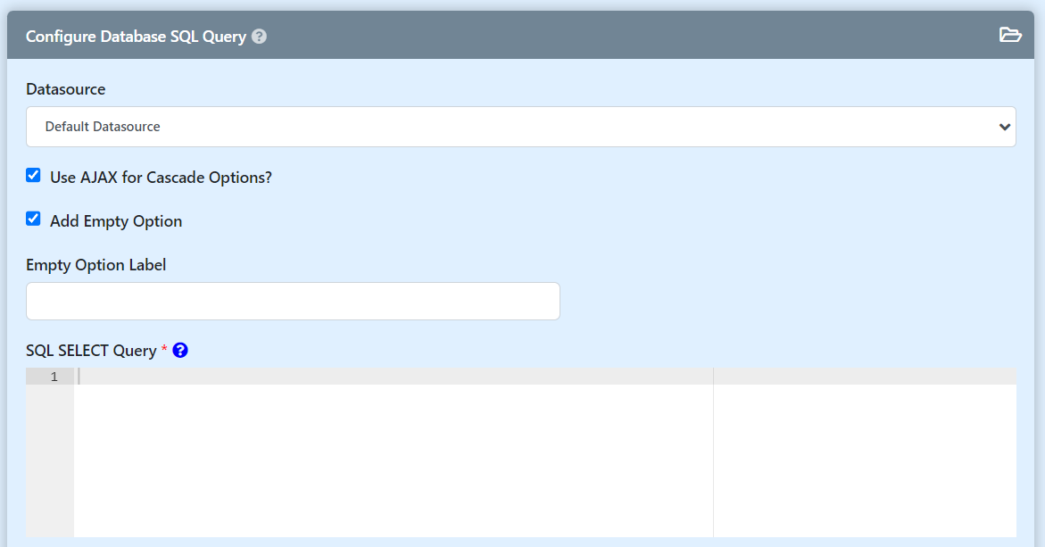
Task: Open the SQL SELECT Query help tooltip icon
Action: [x=180, y=351]
